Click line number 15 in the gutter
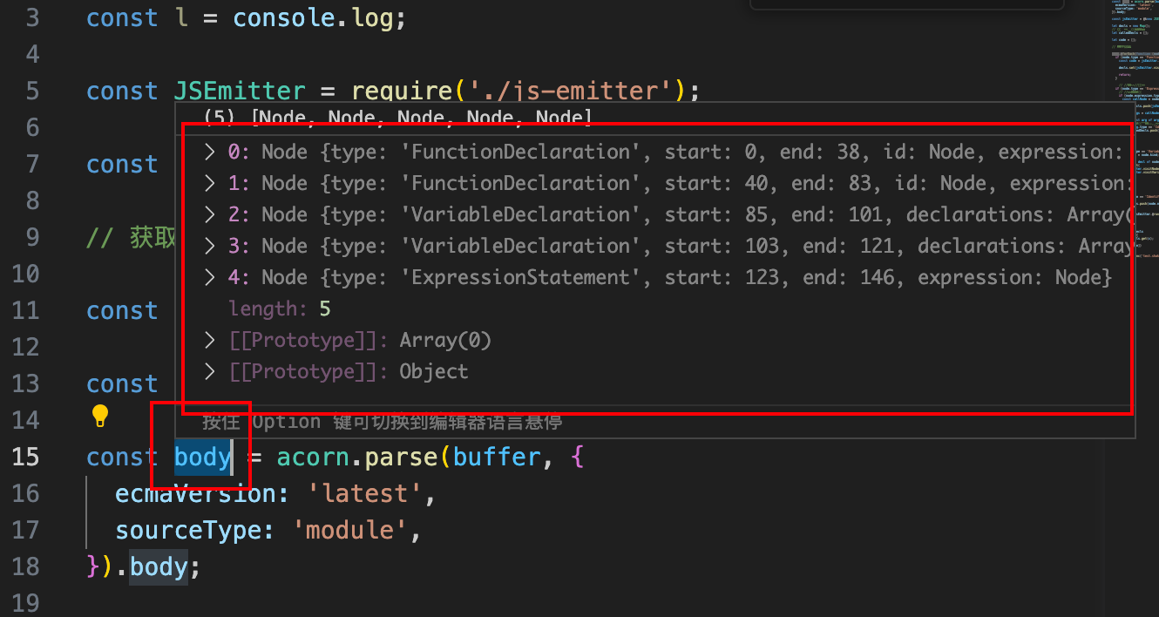1159x617 pixels. click(26, 457)
